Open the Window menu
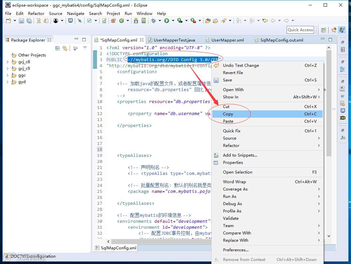Image resolution: width=351 pixels, height=264 pixels. click(x=144, y=13)
